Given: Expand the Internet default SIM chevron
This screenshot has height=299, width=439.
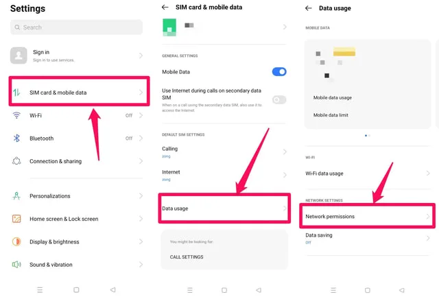Looking at the screenshot, I should (285, 175).
